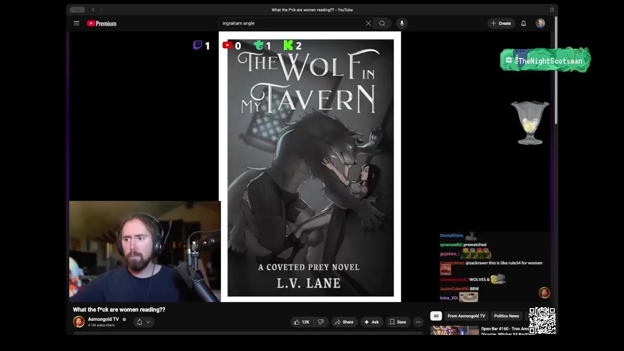Viewport: 624px width, 351px height.
Task: Share this video
Action: coord(344,322)
